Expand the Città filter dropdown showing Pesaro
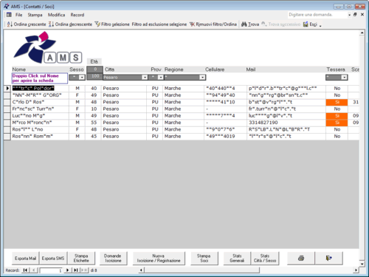369x277 pixels. pyautogui.click(x=145, y=78)
